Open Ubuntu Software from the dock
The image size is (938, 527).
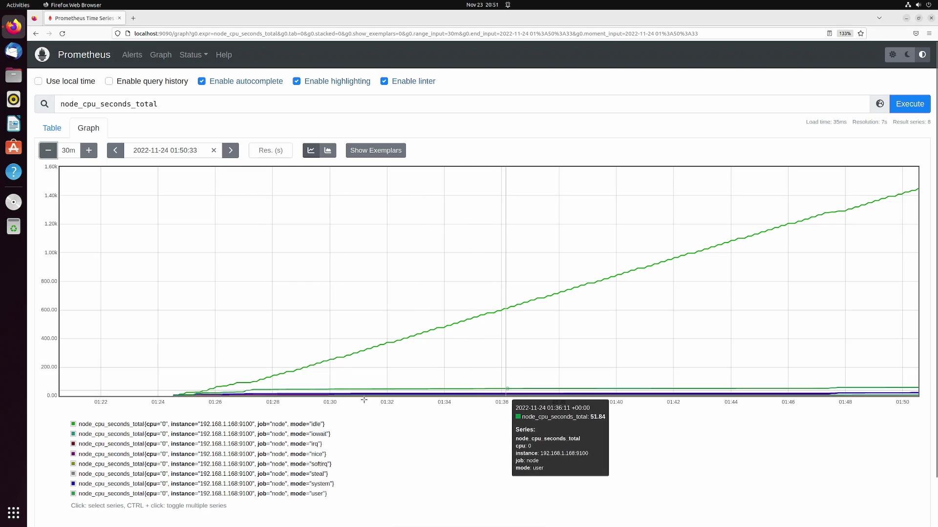pyautogui.click(x=14, y=147)
